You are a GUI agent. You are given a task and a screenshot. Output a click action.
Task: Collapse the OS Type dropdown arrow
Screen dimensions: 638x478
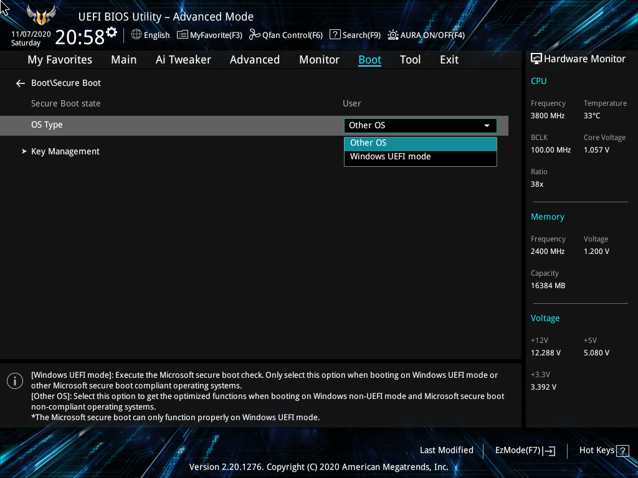coord(487,126)
